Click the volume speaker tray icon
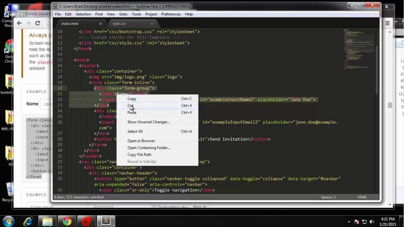The height and width of the screenshot is (227, 404). 372,222
